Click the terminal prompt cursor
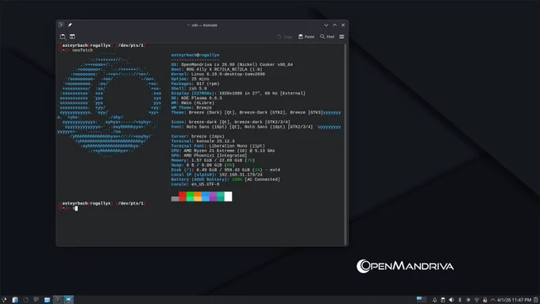This screenshot has width=540, height=304. pos(76,208)
